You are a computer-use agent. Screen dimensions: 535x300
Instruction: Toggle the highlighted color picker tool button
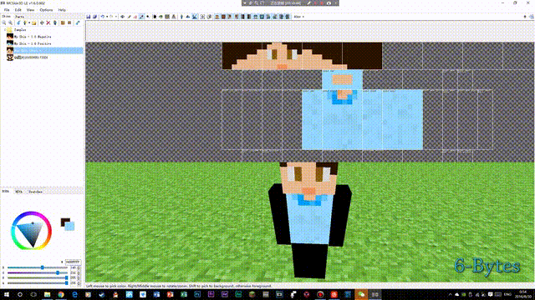[x=141, y=17]
